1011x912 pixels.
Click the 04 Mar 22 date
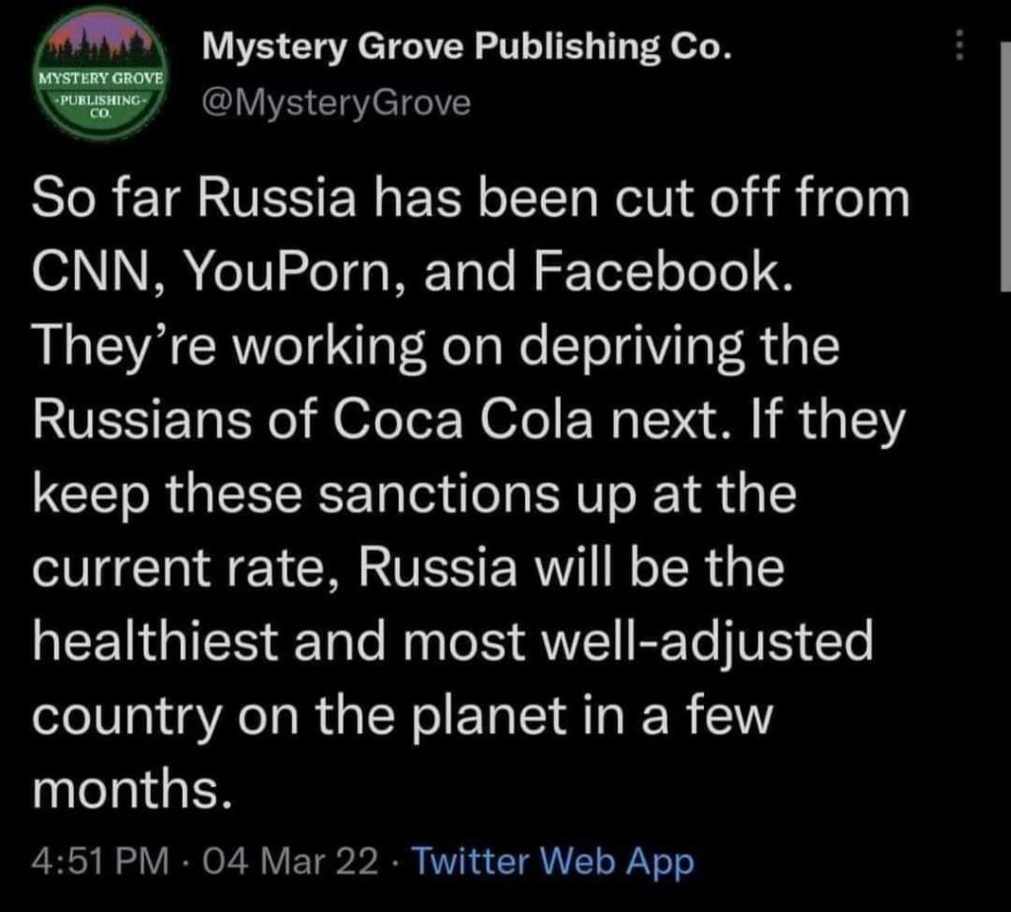pos(290,862)
